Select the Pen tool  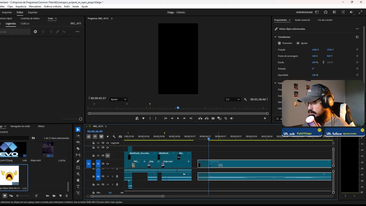78,161
